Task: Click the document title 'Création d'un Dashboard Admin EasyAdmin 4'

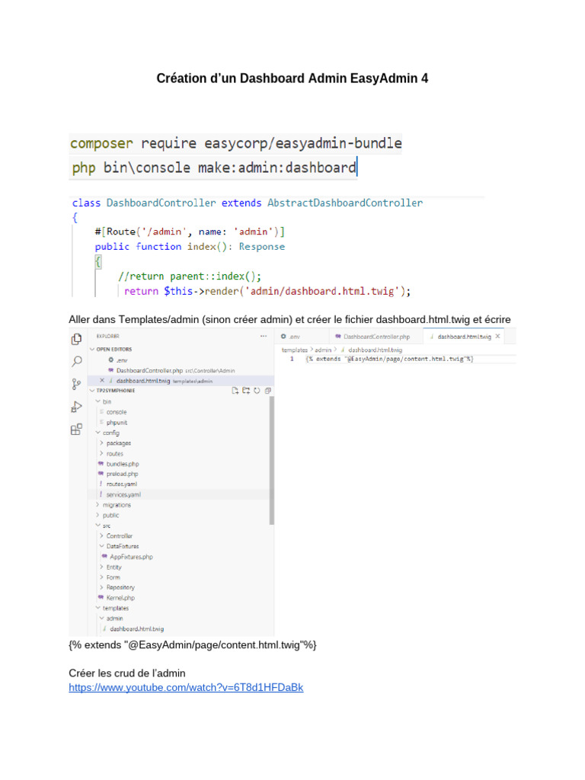Action: point(292,78)
